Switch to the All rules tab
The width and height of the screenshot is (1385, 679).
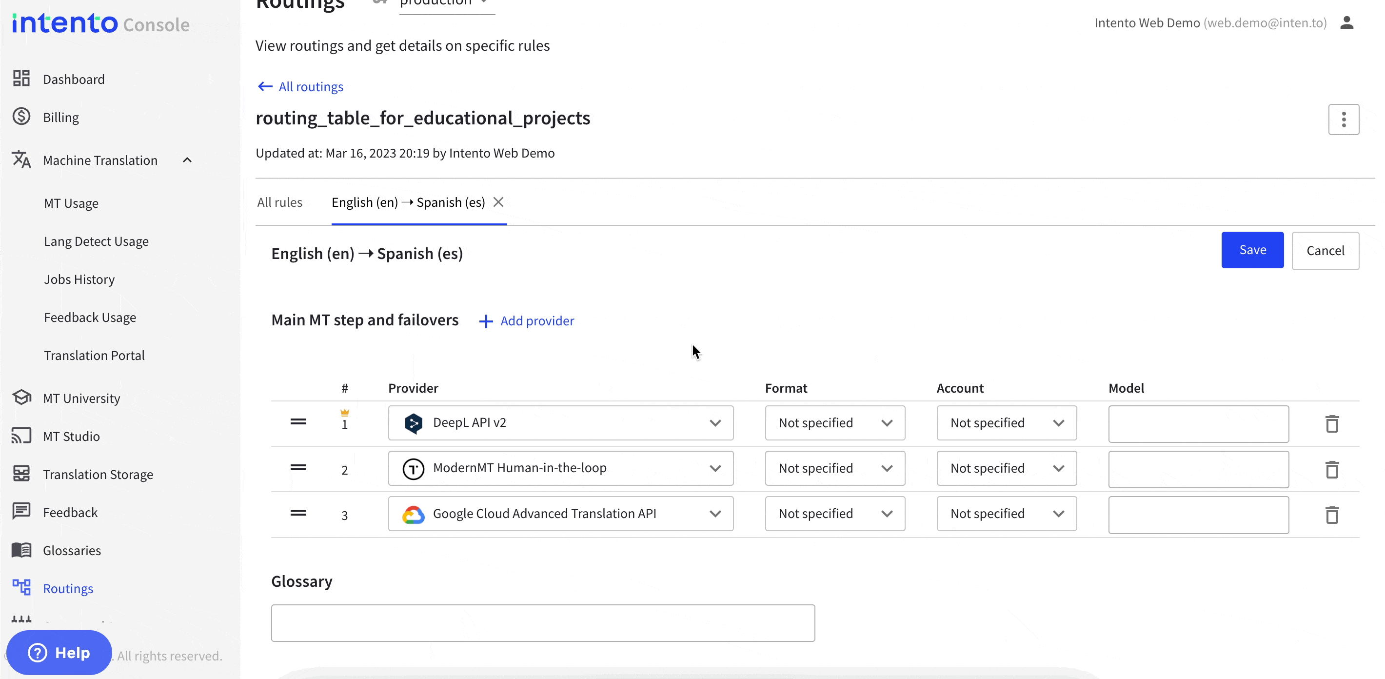coord(279,202)
